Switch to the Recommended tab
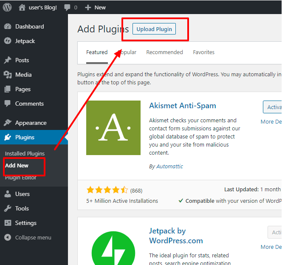 [x=164, y=52]
